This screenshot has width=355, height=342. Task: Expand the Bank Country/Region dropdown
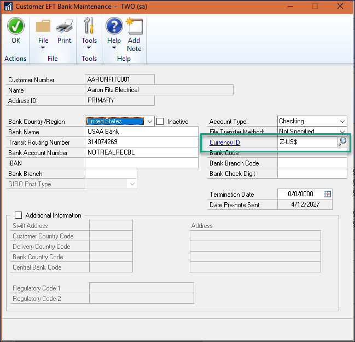[x=150, y=121]
